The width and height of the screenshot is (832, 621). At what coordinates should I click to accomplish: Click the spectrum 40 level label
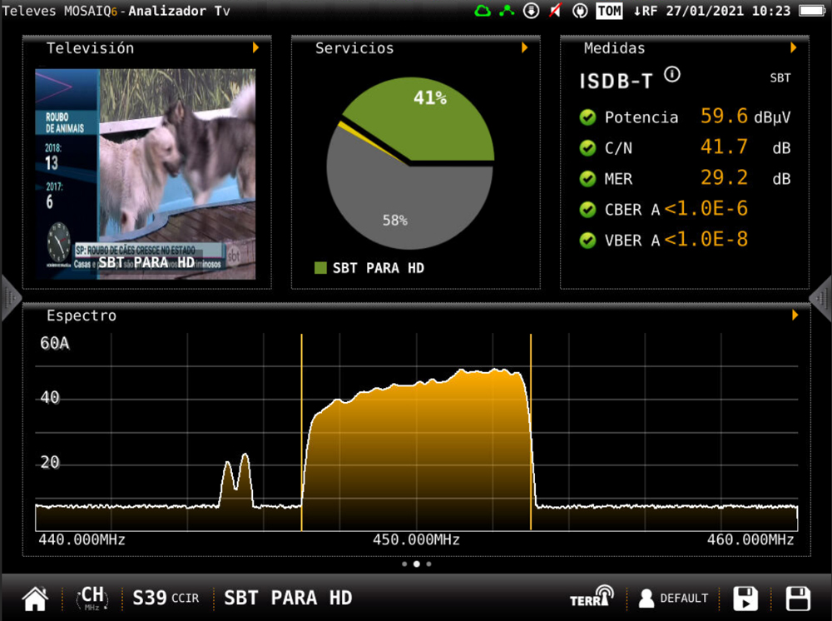click(50, 398)
